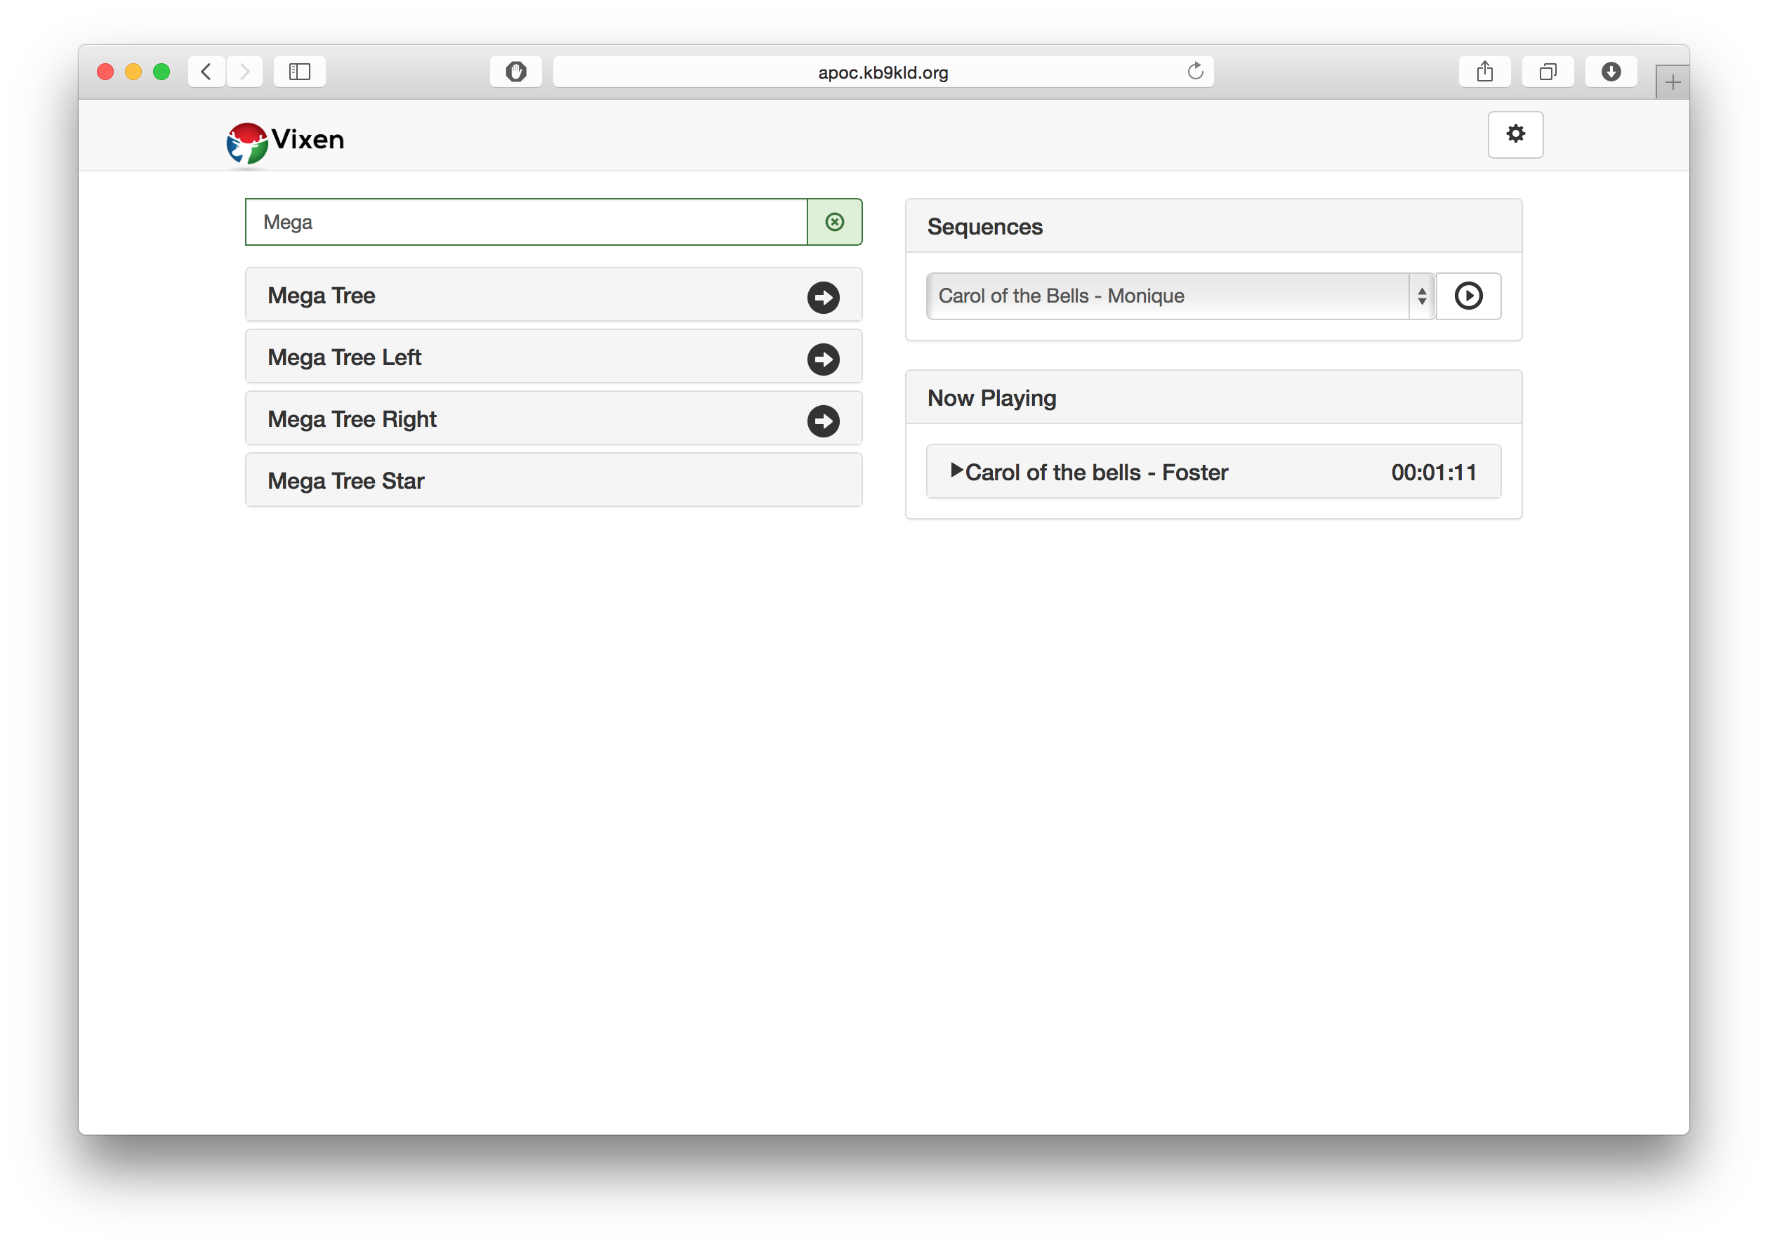The image size is (1768, 1247).
Task: Click the Sequences section header label
Action: click(984, 227)
